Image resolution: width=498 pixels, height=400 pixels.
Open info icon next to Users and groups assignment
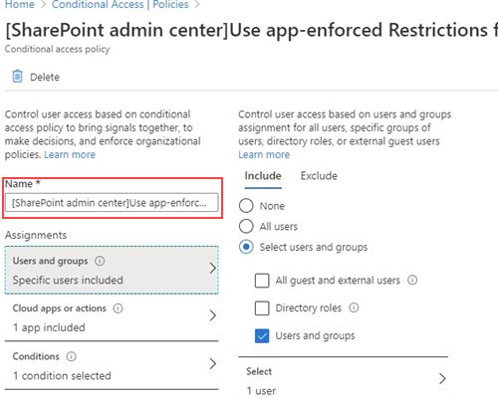(100, 261)
